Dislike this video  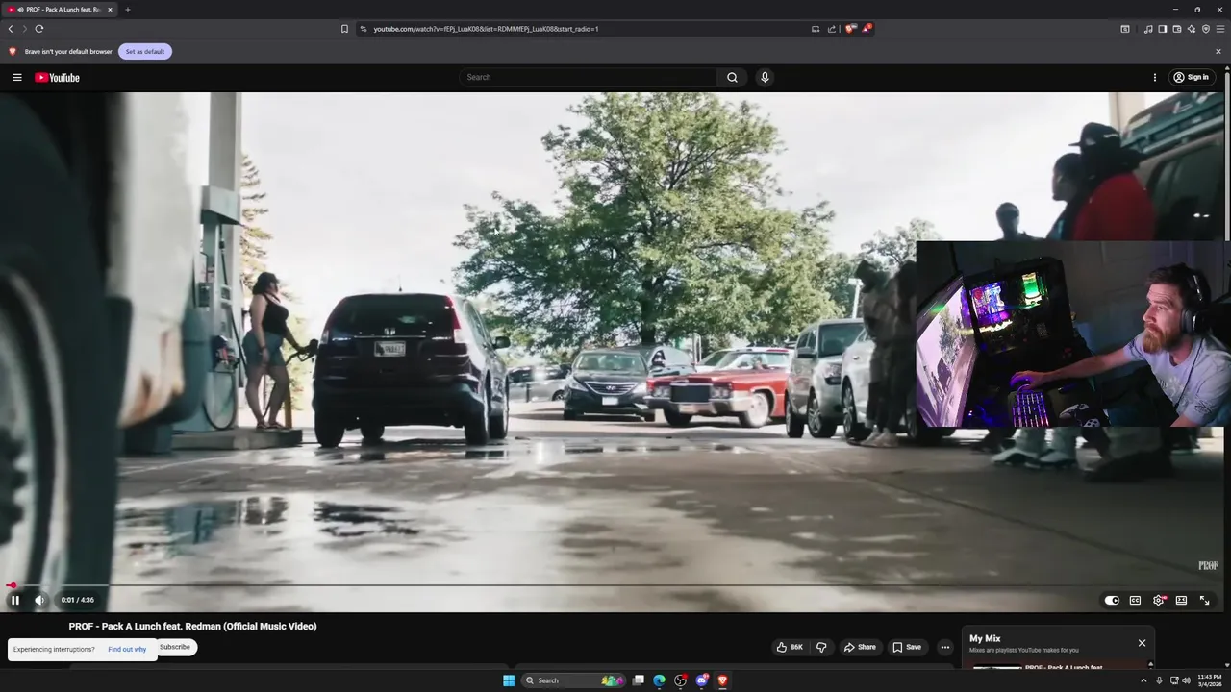[821, 647]
